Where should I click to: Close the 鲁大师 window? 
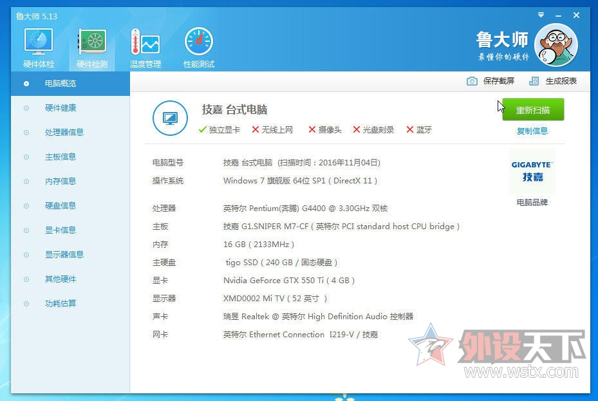(x=576, y=15)
